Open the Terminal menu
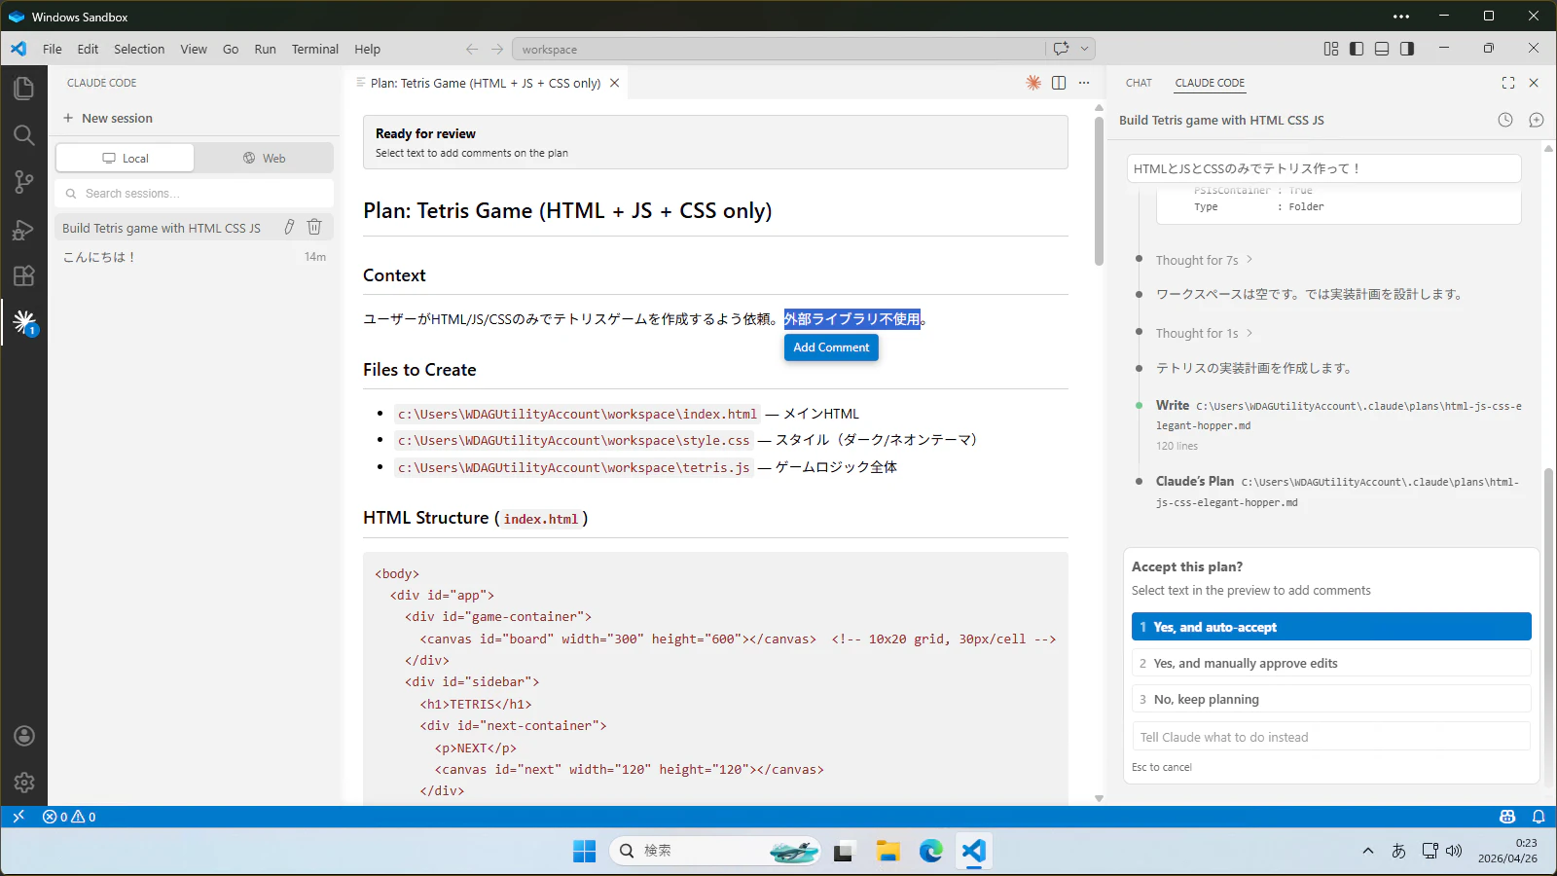This screenshot has height=876, width=1557. click(315, 49)
